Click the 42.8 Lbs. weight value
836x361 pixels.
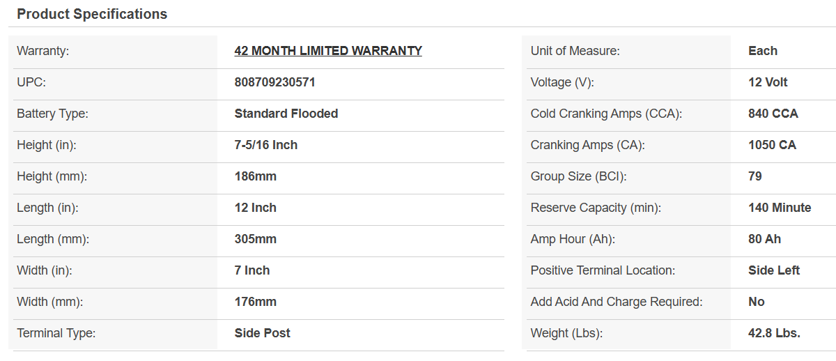click(x=774, y=333)
